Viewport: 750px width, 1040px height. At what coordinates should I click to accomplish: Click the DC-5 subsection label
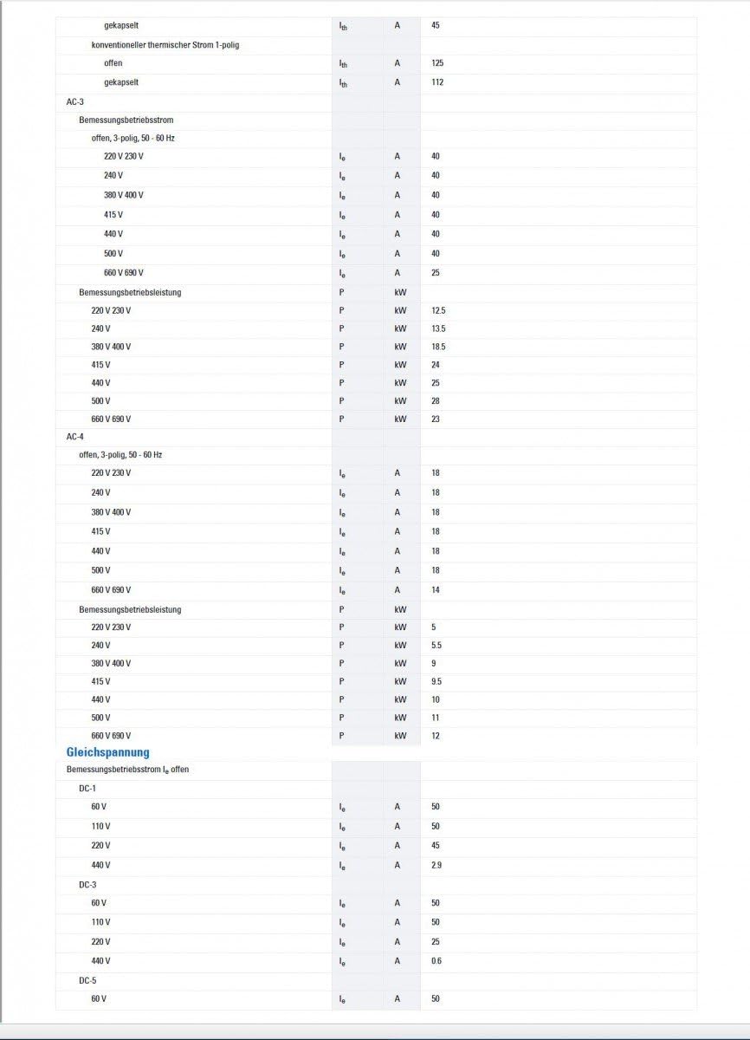pos(87,980)
